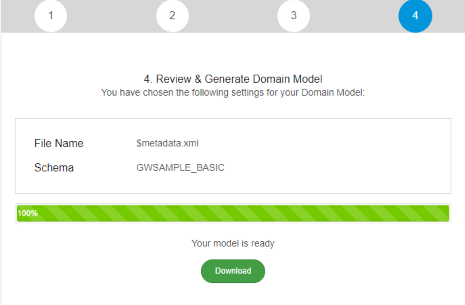The image size is (465, 305).
Task: Select the active blue step 4 circle
Action: click(x=415, y=15)
